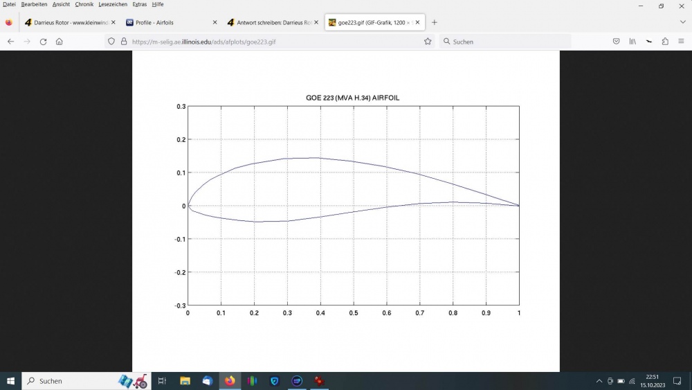Go back to the previous page
The image size is (692, 390).
click(x=10, y=42)
